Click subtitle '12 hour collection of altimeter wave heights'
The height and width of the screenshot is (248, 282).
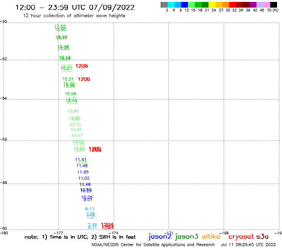click(74, 16)
